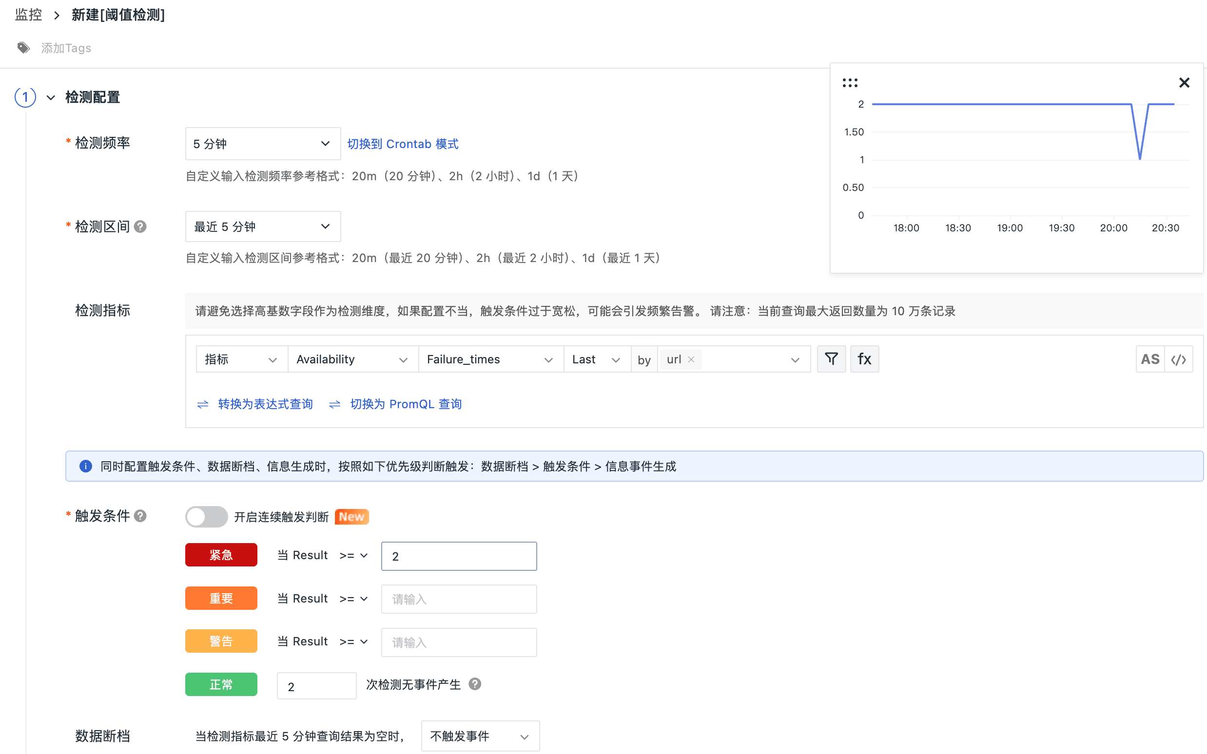Click the help icon next to 触发条件
This screenshot has height=754, width=1207.
coord(141,516)
